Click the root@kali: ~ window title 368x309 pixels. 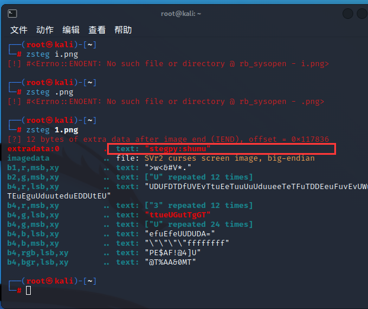pos(181,14)
